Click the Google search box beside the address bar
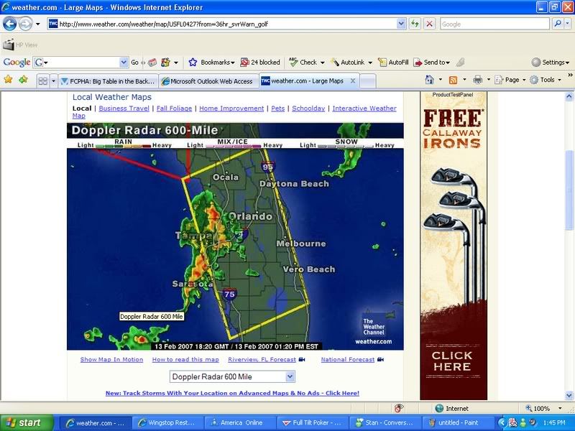Viewport: 575px width, 431px height. pyautogui.click(x=494, y=24)
